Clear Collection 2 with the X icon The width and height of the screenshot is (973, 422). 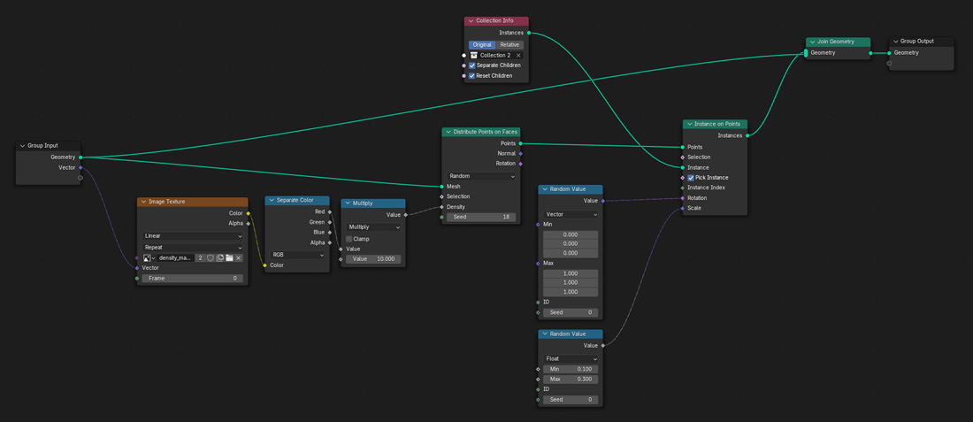[x=519, y=55]
